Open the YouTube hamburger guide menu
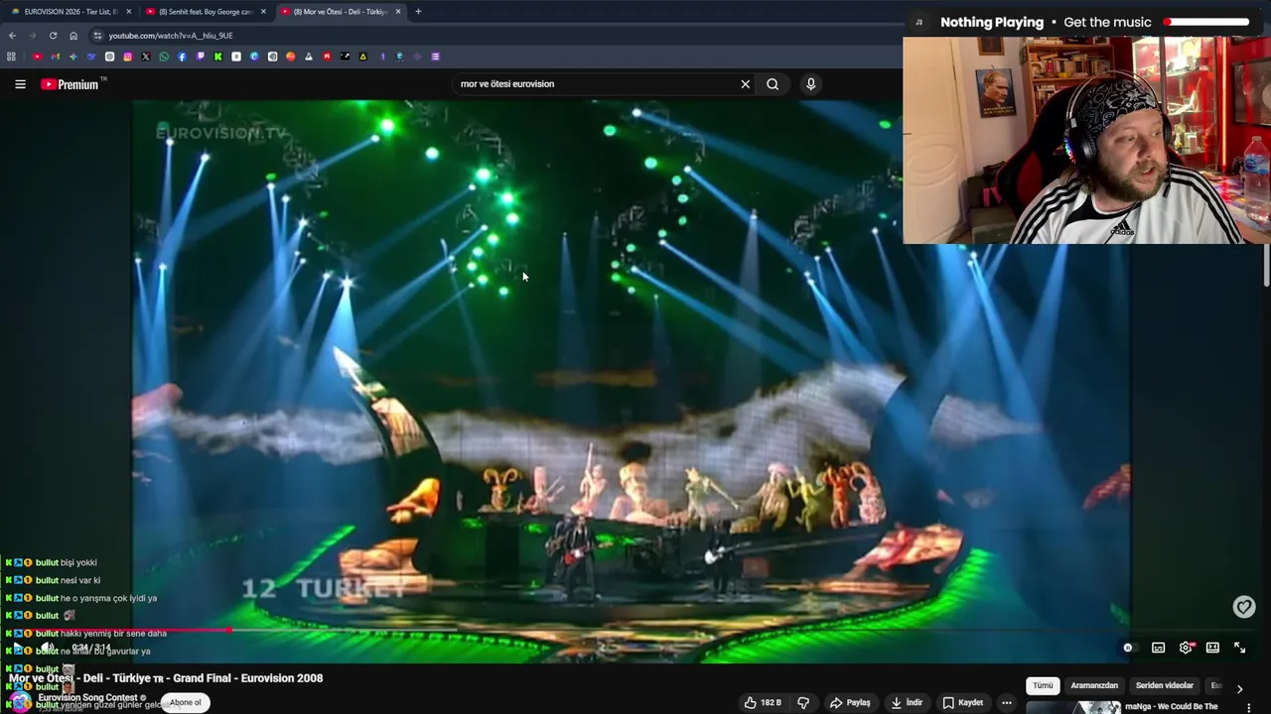The width and height of the screenshot is (1271, 714). point(20,84)
